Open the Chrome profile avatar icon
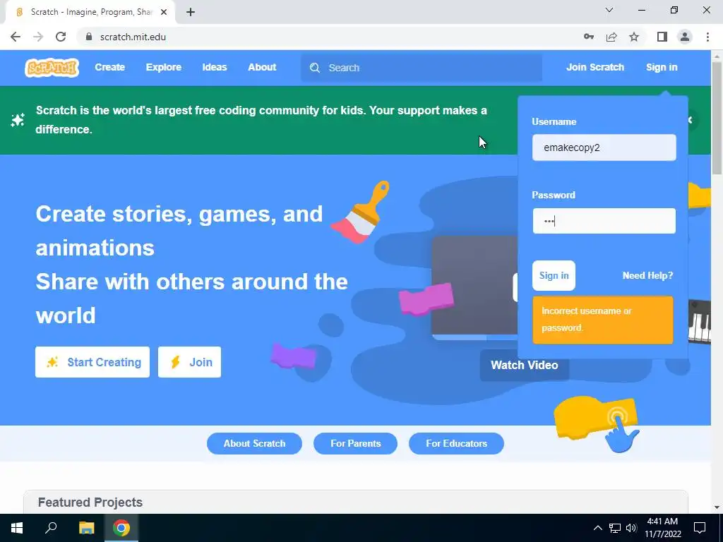The image size is (723, 542). (685, 37)
